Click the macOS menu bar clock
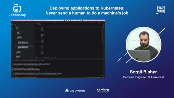174x98 pixels. point(101,20)
